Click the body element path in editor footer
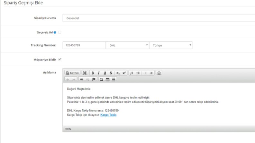Image resolution: width=255 pixels, height=143 pixels. click(68, 129)
